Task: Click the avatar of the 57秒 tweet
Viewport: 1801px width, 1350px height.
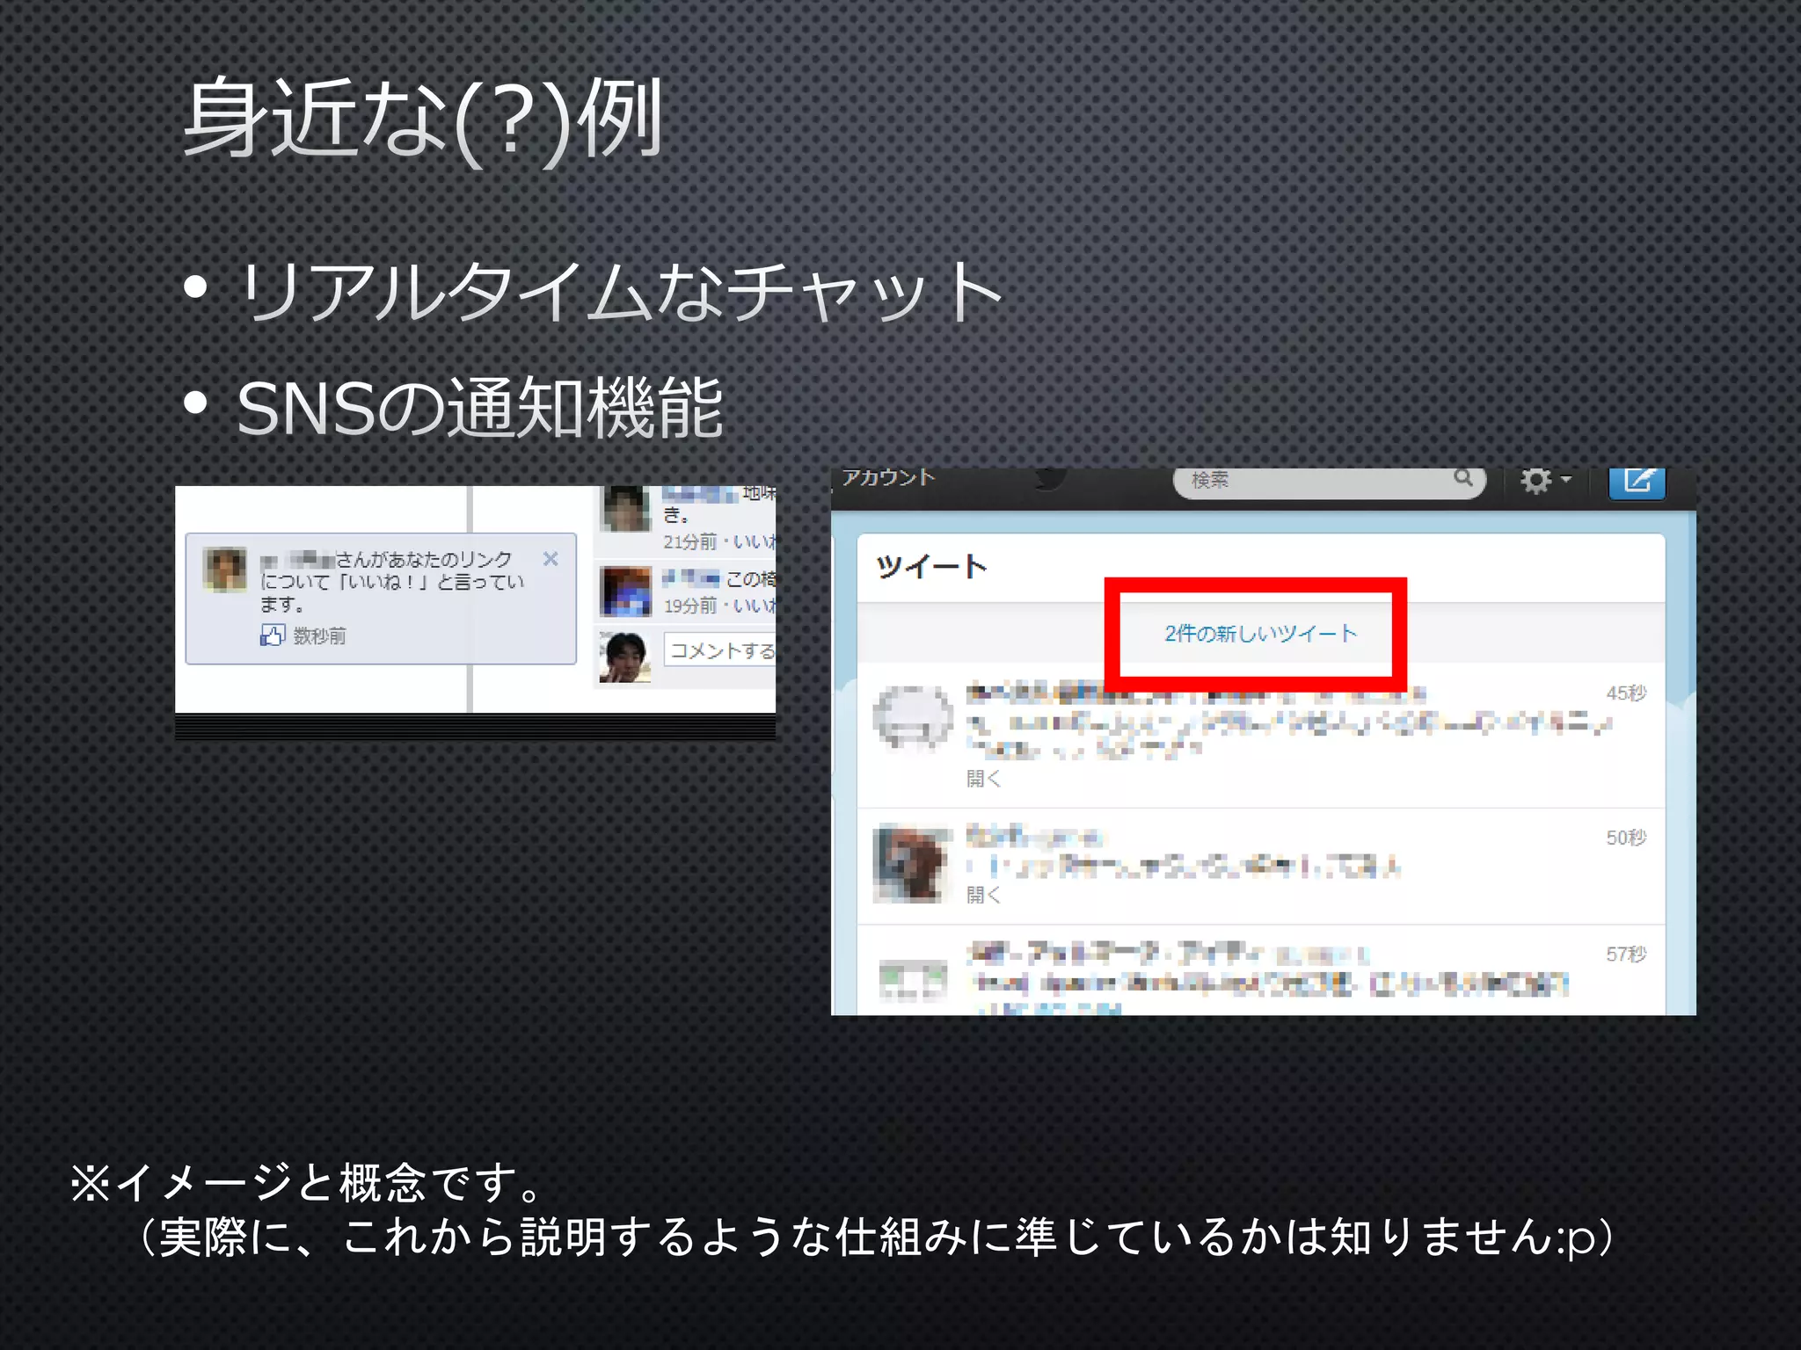Action: 913,981
